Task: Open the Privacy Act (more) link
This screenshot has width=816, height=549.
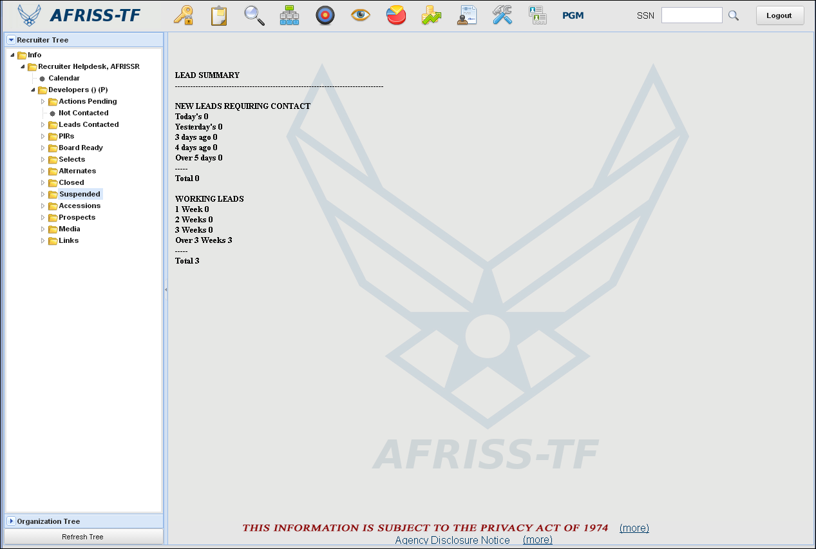Action: pos(634,528)
